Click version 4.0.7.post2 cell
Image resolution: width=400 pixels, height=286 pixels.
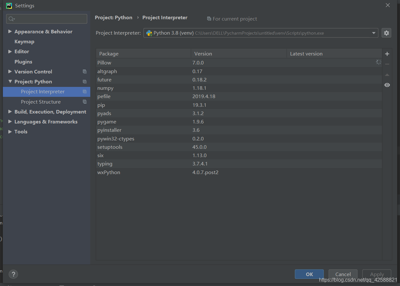pos(205,172)
